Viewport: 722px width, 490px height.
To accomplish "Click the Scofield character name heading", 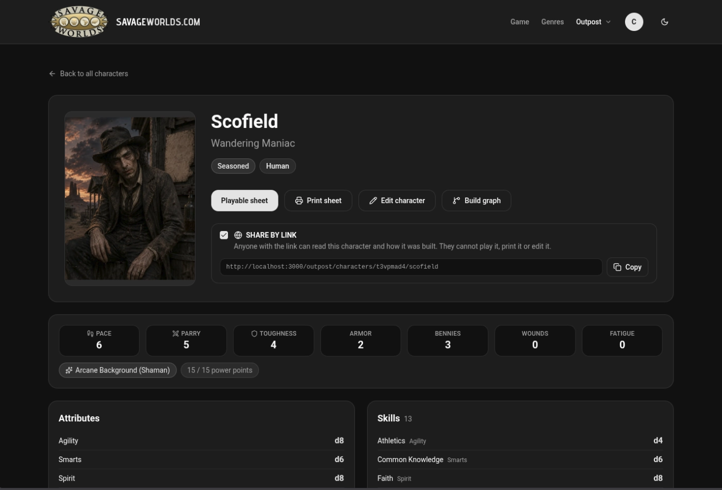I will (x=244, y=122).
